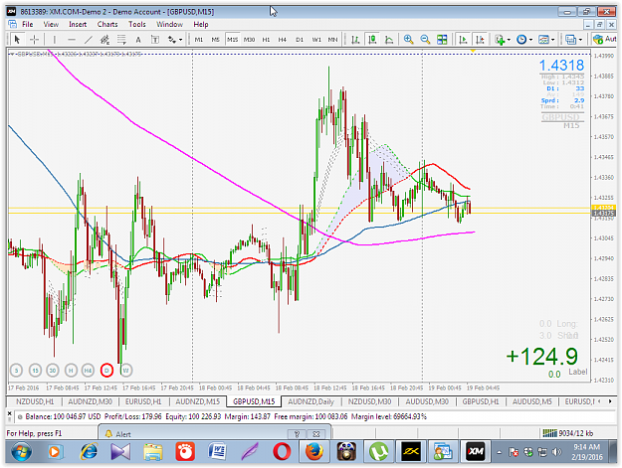Screen dimensions: 622x468
Task: Open the Periods clock dropdown
Action: point(524,40)
